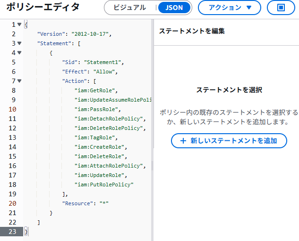The image size is (299, 241).
Task: Click the "iam:UpdateRole" action
Action: click(x=99, y=175)
